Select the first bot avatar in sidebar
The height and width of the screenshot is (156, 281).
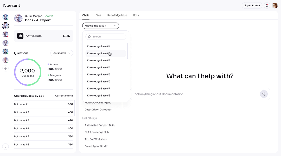pyautogui.click(x=5, y=17)
